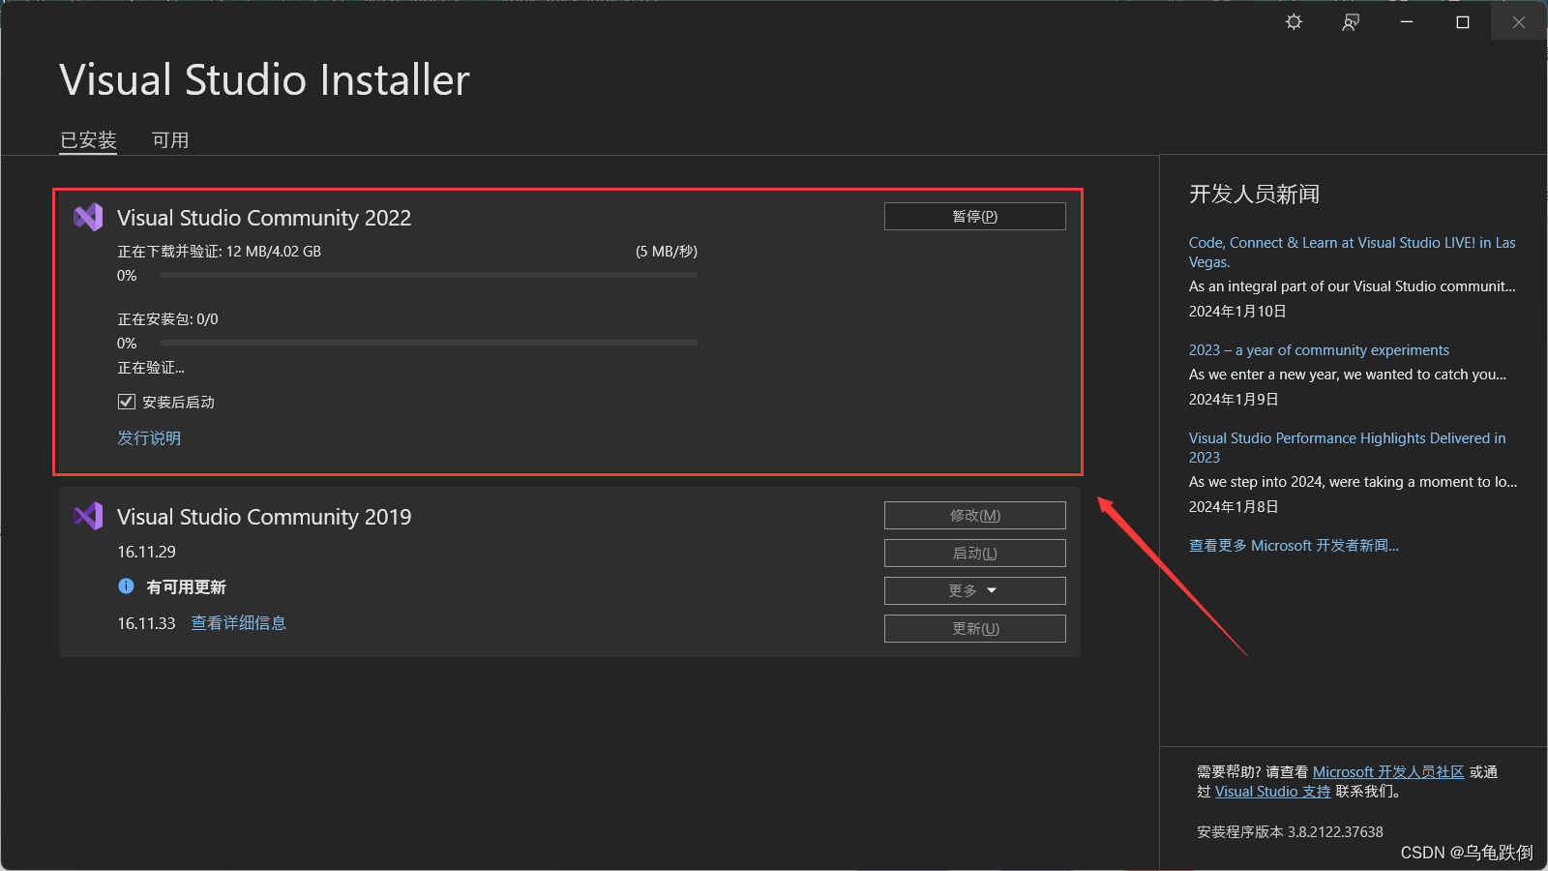Click the Visual Studio 支持 link
Viewport: 1548px width, 871px height.
coord(1271,791)
